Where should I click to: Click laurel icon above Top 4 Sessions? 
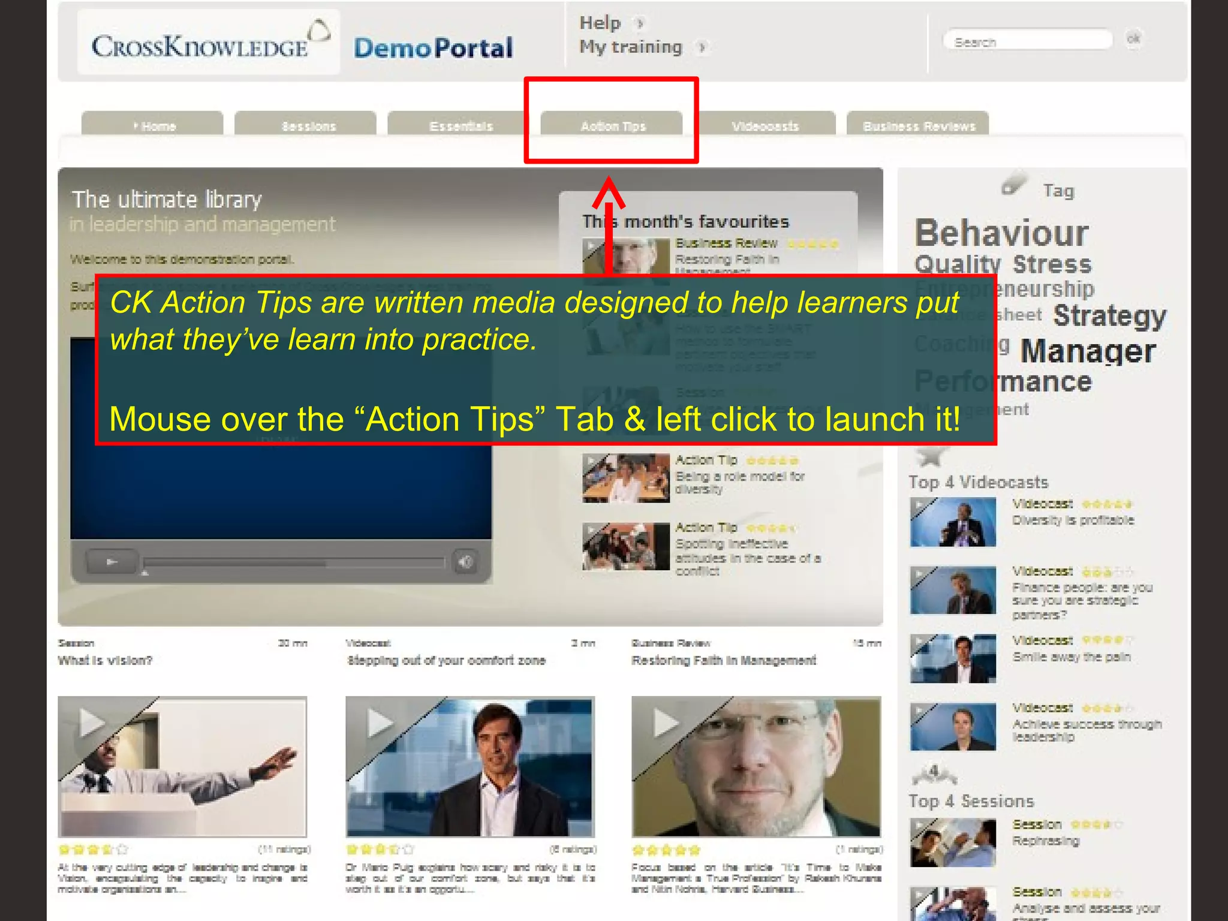[x=934, y=774]
